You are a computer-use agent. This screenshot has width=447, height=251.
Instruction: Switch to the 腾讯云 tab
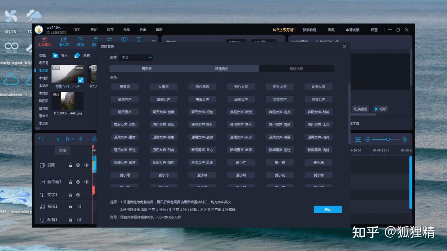point(147,69)
